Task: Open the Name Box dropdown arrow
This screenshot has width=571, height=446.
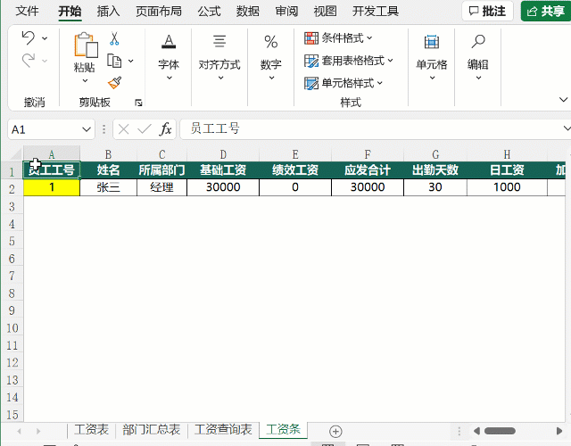Action: (87, 129)
